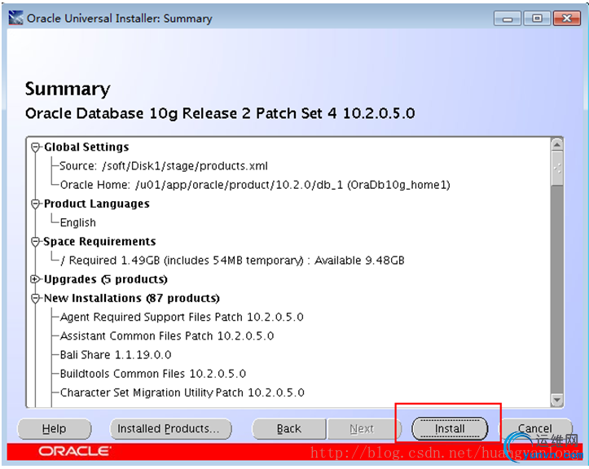589x469 pixels.
Task: Minimize the installer window
Action: coord(508,19)
